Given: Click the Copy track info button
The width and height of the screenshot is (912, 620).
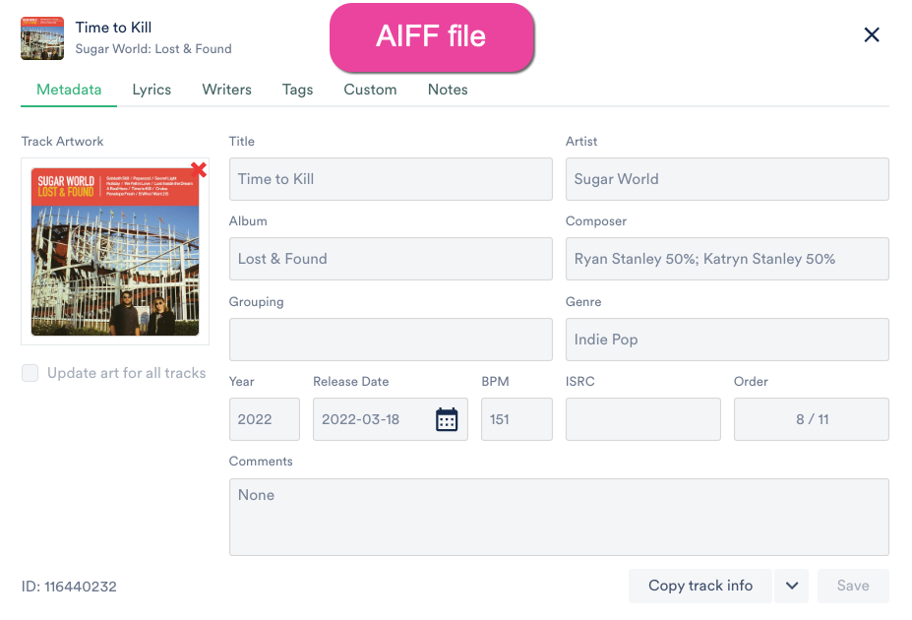Looking at the screenshot, I should pos(700,586).
